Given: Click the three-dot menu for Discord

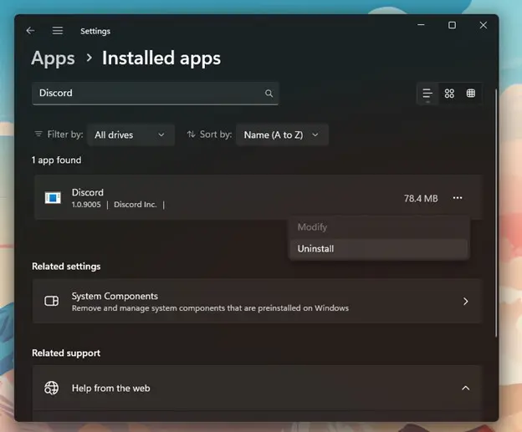Looking at the screenshot, I should point(458,198).
